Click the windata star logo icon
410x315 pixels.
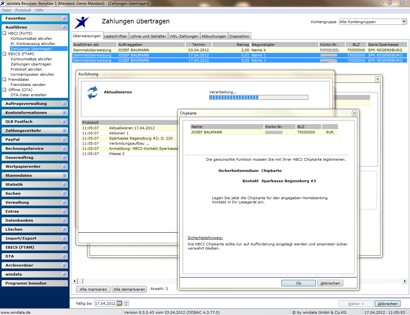(82, 22)
